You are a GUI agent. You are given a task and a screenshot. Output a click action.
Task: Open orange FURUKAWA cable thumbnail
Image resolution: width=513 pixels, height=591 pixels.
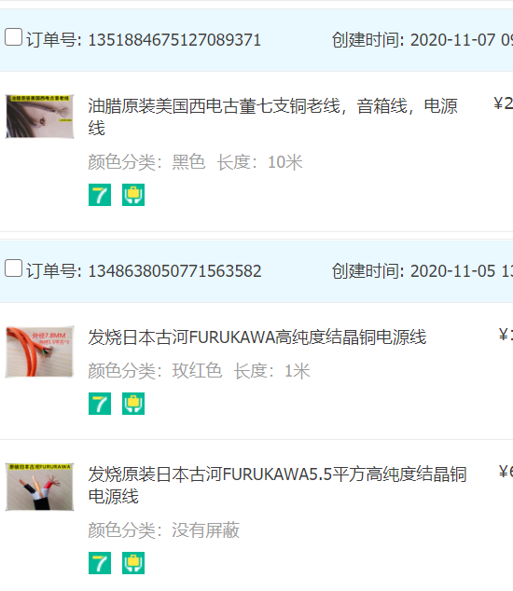39,351
